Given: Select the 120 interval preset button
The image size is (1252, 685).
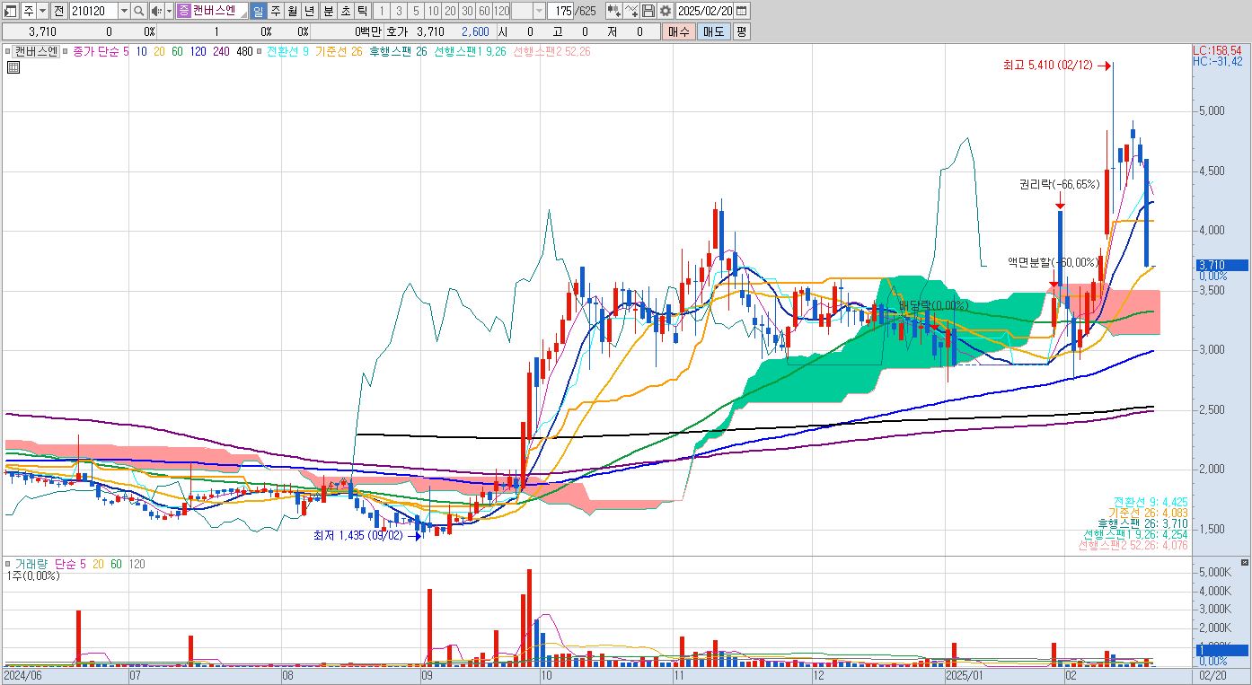Looking at the screenshot, I should tap(501, 11).
